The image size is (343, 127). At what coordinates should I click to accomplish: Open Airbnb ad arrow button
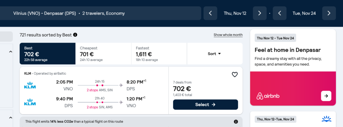tap(326, 96)
